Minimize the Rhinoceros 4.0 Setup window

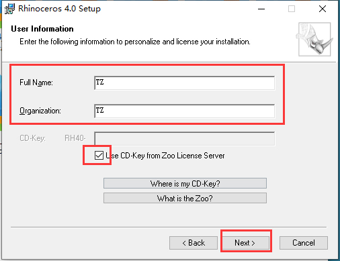(261, 9)
